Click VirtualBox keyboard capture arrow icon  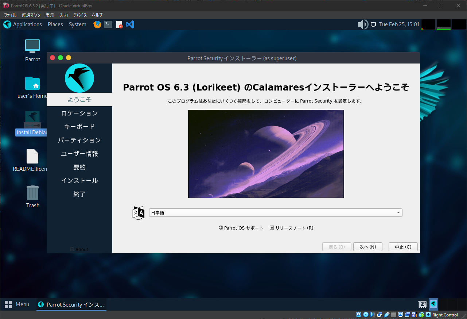pyautogui.click(x=428, y=315)
